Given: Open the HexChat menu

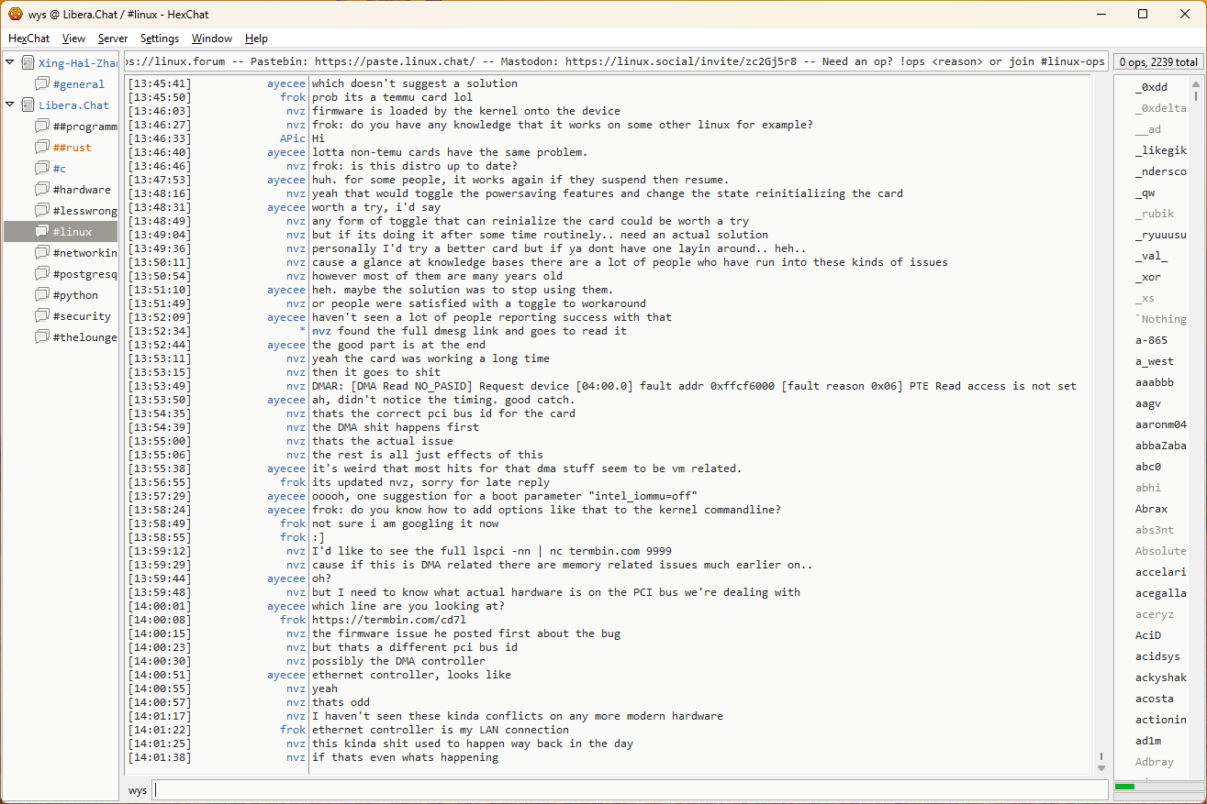Looking at the screenshot, I should [28, 39].
